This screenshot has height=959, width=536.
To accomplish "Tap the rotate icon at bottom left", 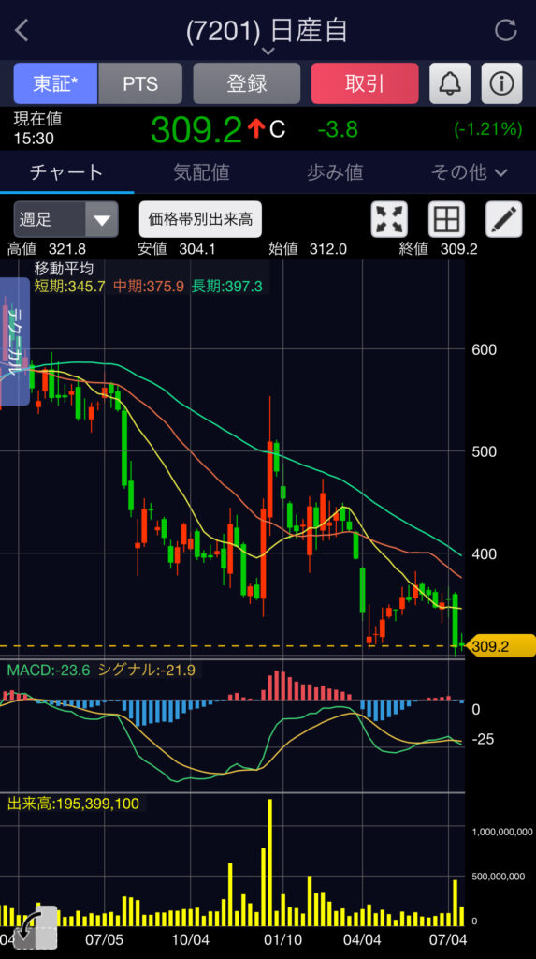I will click(x=34, y=927).
